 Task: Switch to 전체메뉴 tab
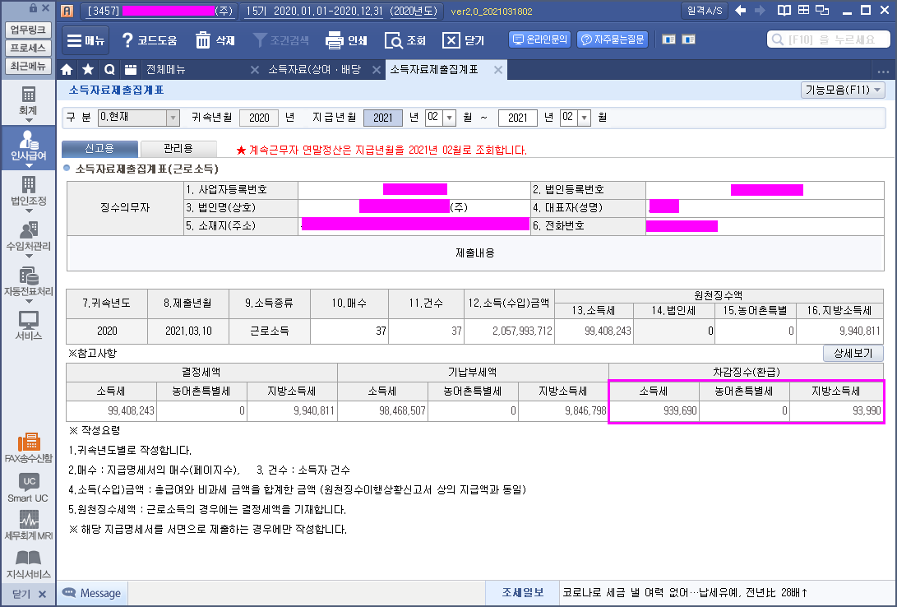pos(166,70)
